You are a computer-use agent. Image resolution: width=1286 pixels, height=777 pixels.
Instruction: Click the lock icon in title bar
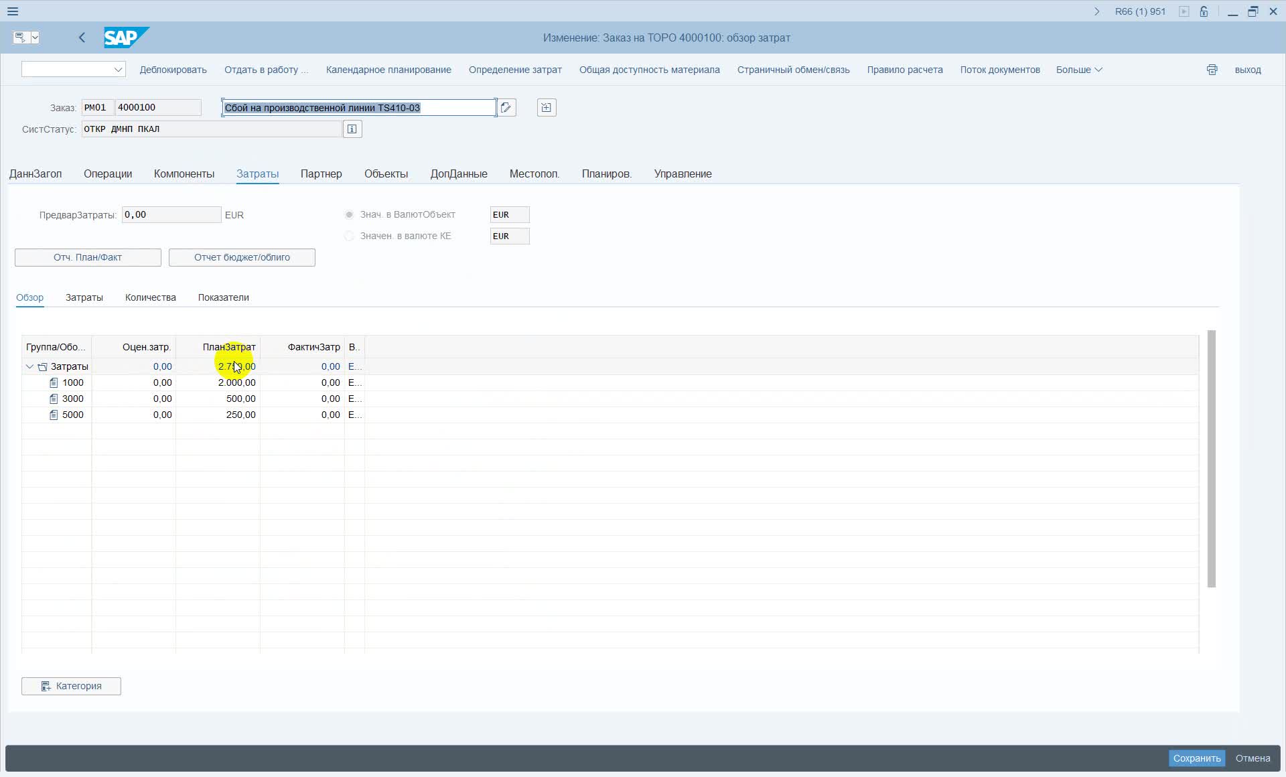coord(1204,11)
